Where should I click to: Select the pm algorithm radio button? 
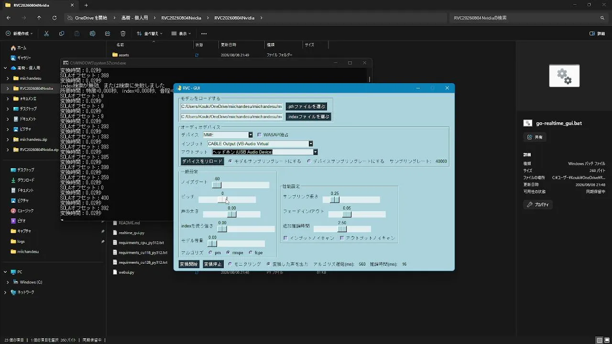click(x=211, y=252)
